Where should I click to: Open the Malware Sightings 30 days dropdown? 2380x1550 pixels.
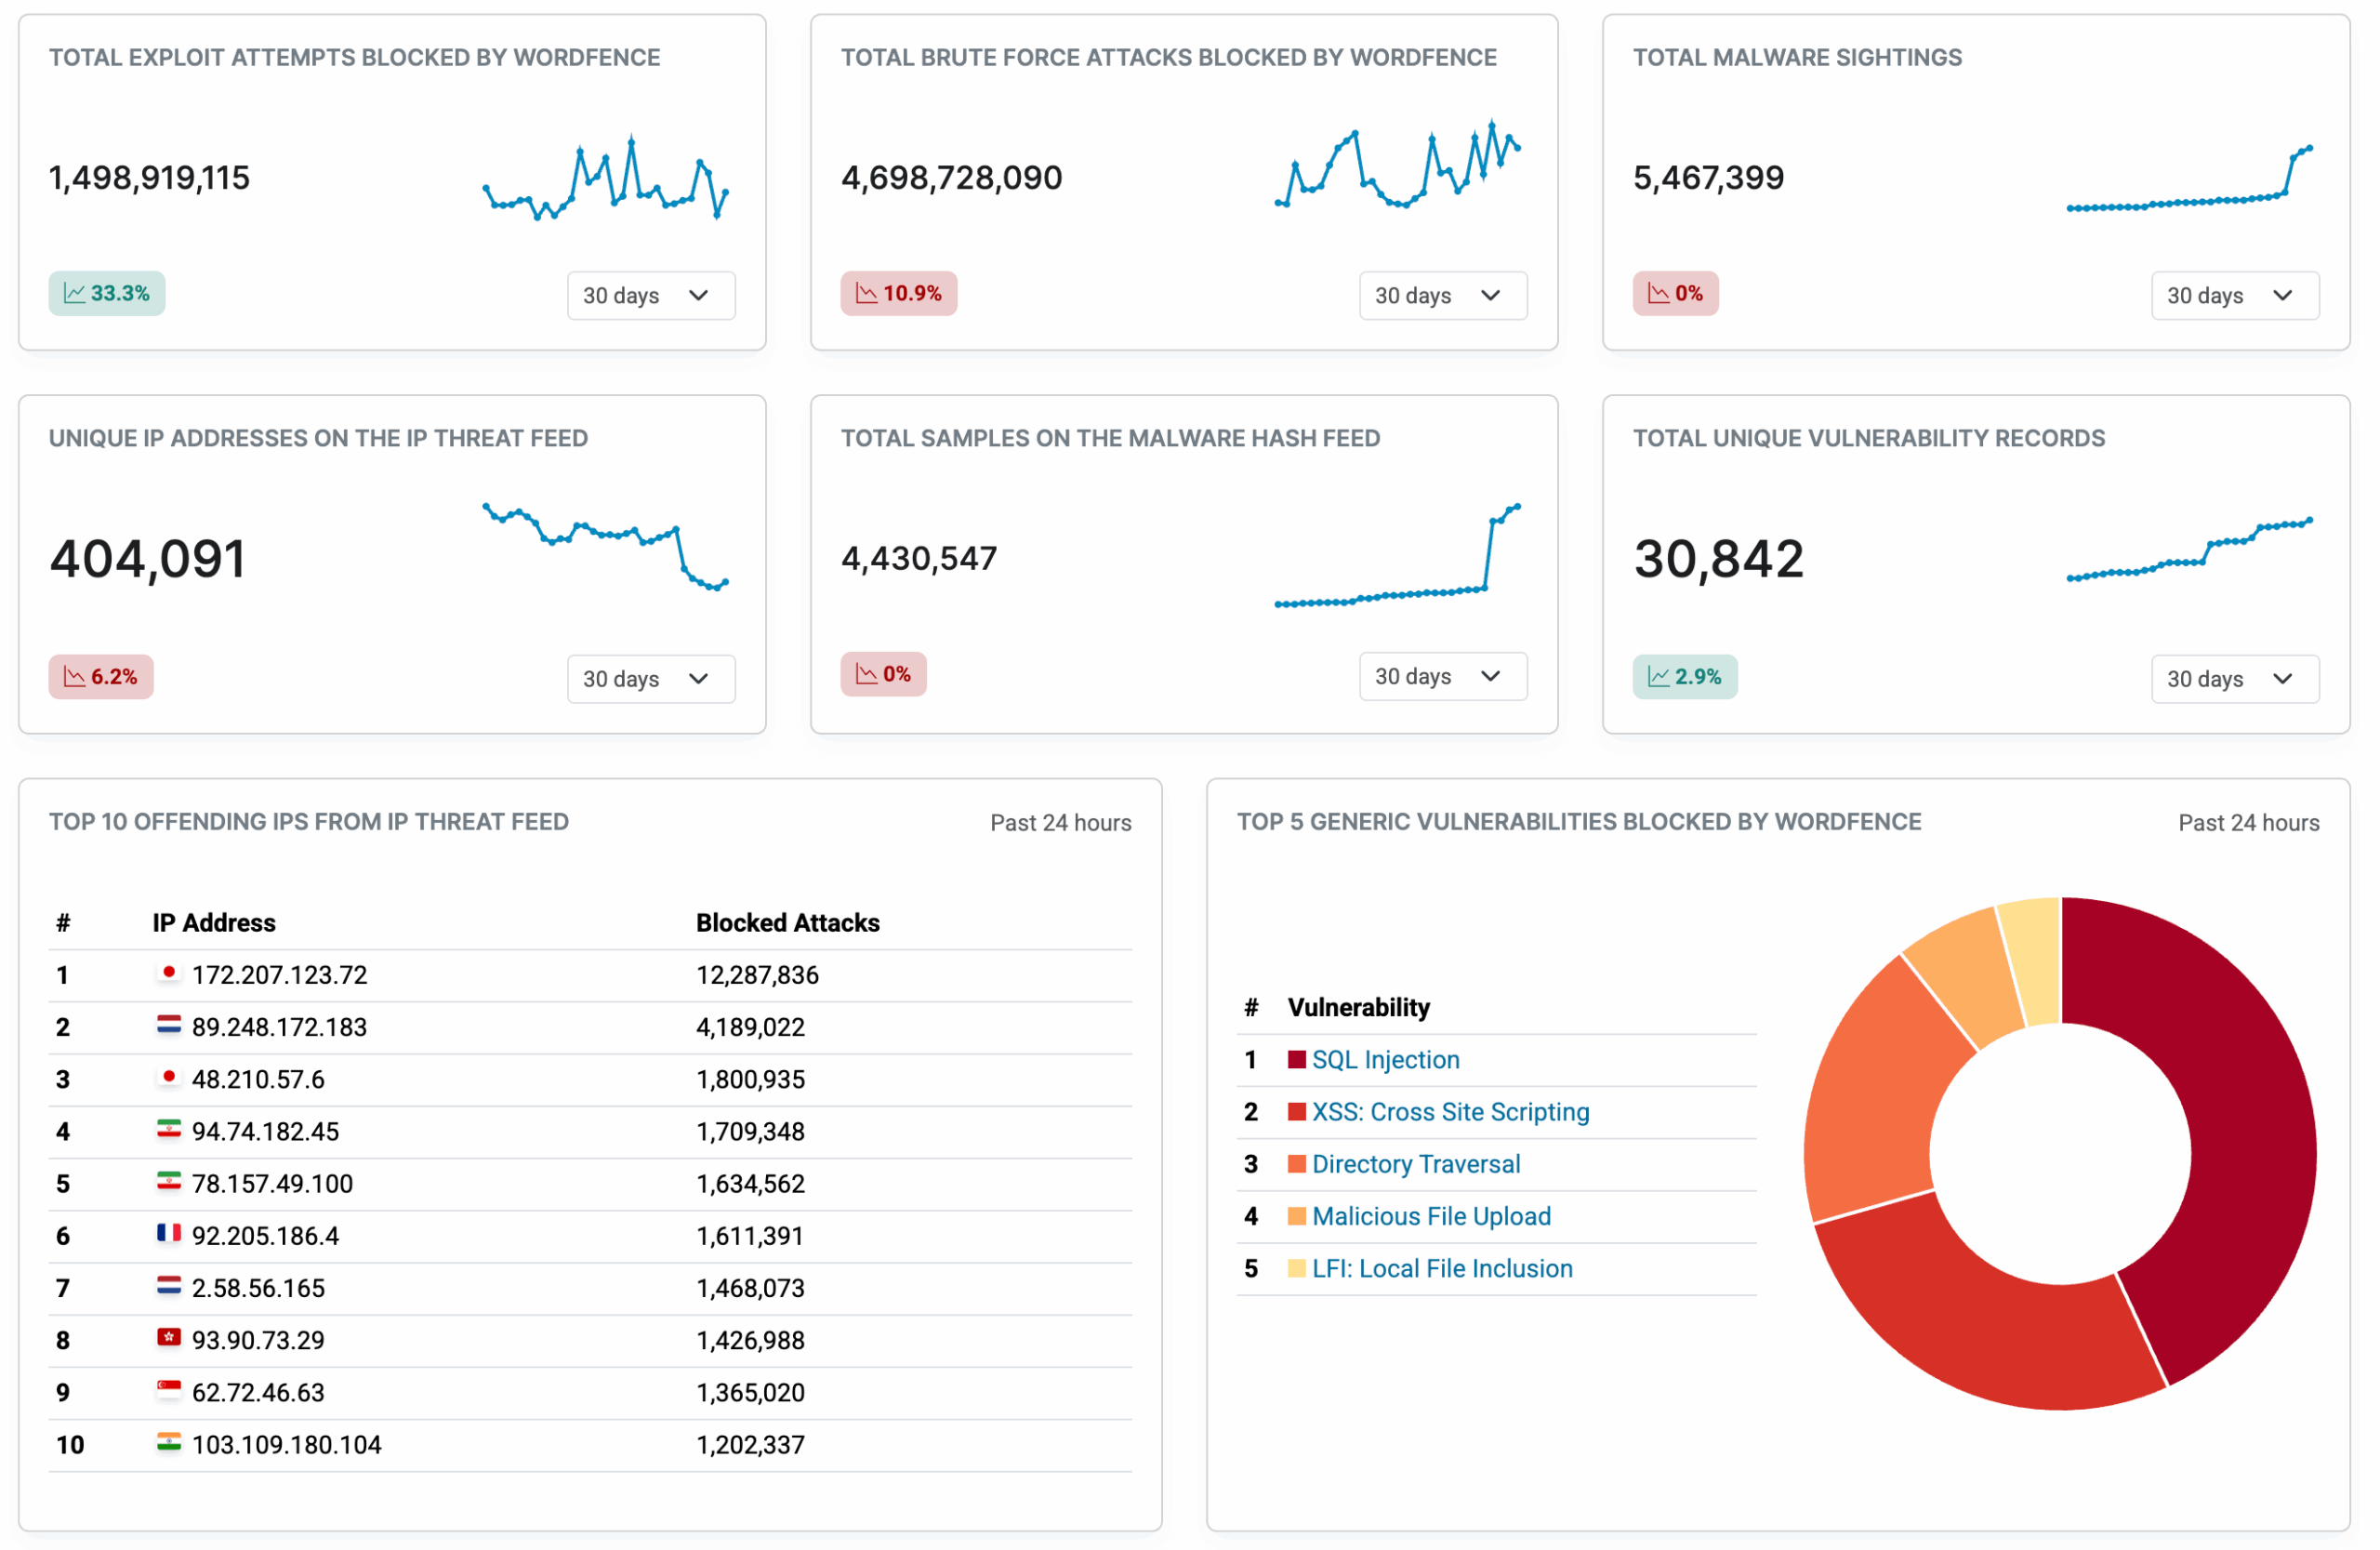2235,296
